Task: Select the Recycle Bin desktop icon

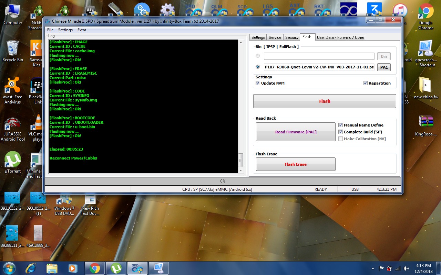Action: click(13, 51)
